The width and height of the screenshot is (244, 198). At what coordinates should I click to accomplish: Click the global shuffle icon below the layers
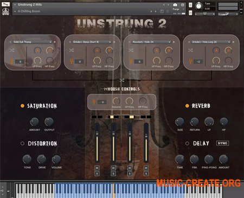122,80
